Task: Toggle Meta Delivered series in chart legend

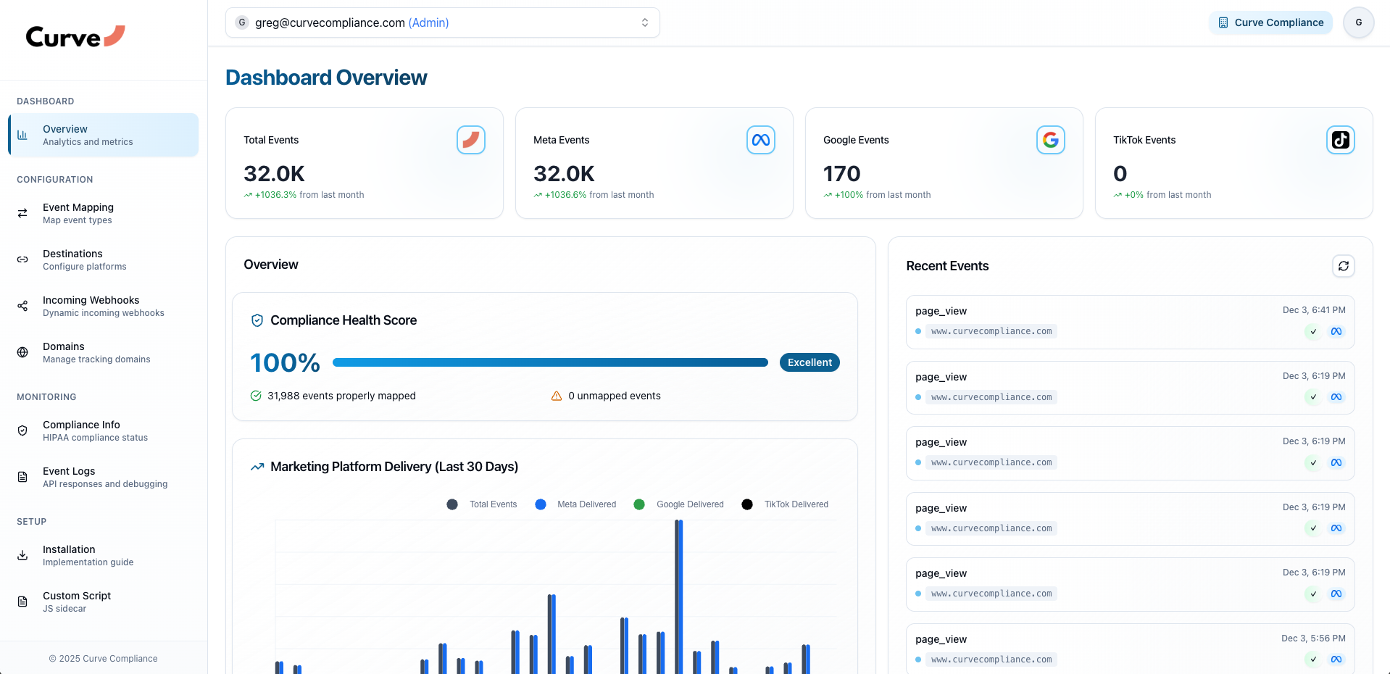Action: [x=575, y=504]
